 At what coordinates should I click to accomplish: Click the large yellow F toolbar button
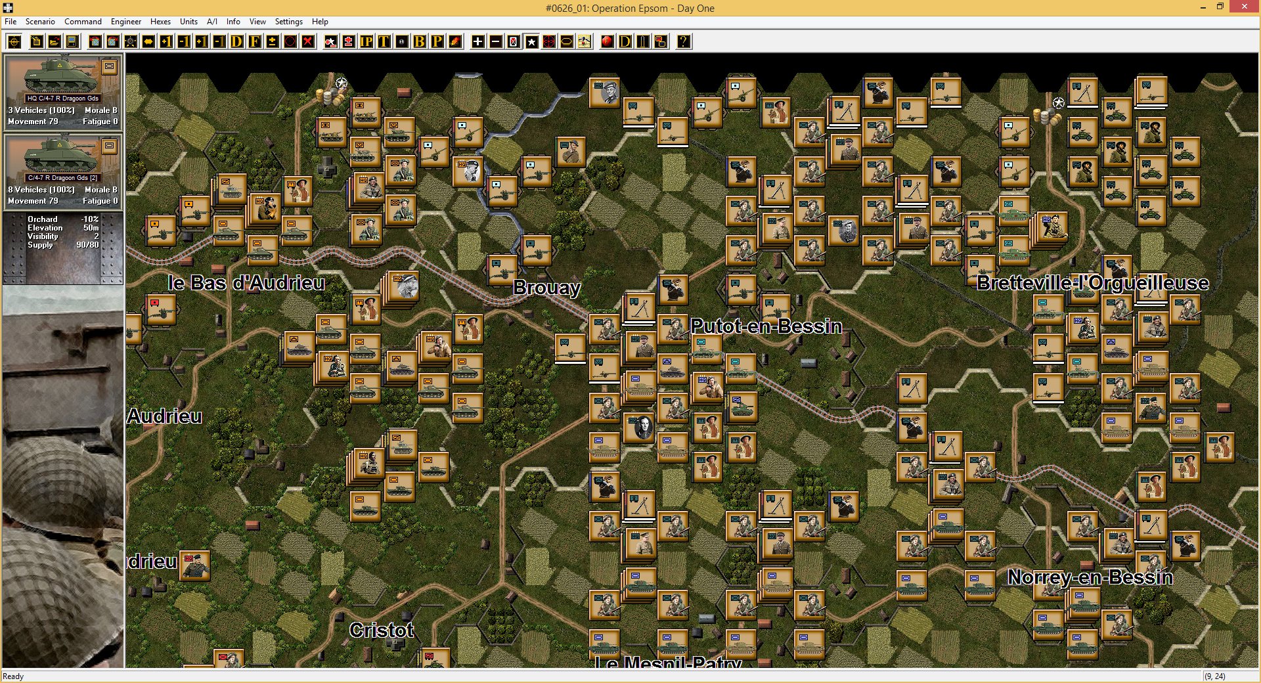pos(254,42)
